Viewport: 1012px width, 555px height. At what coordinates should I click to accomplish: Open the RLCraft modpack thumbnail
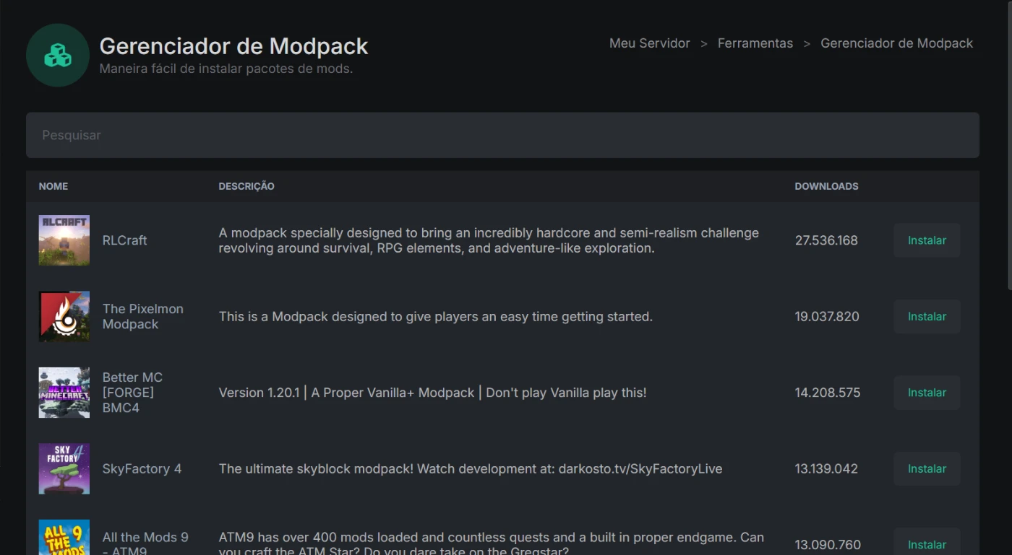pyautogui.click(x=64, y=240)
